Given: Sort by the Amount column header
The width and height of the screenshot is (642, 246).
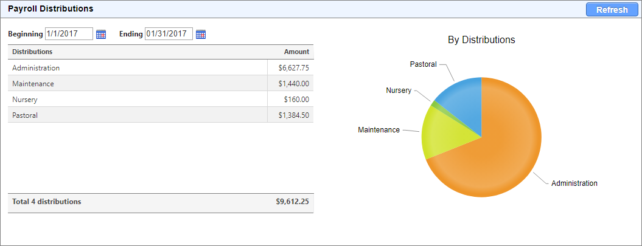Looking at the screenshot, I should point(296,52).
